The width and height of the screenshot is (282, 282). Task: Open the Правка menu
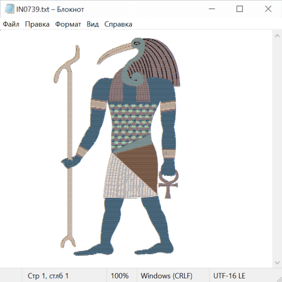37,24
